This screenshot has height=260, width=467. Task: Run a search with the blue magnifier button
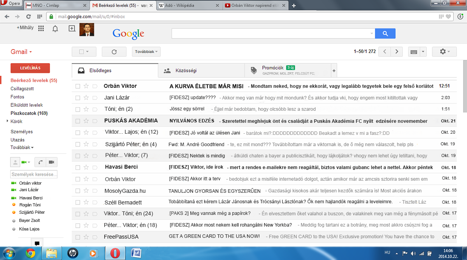(385, 33)
